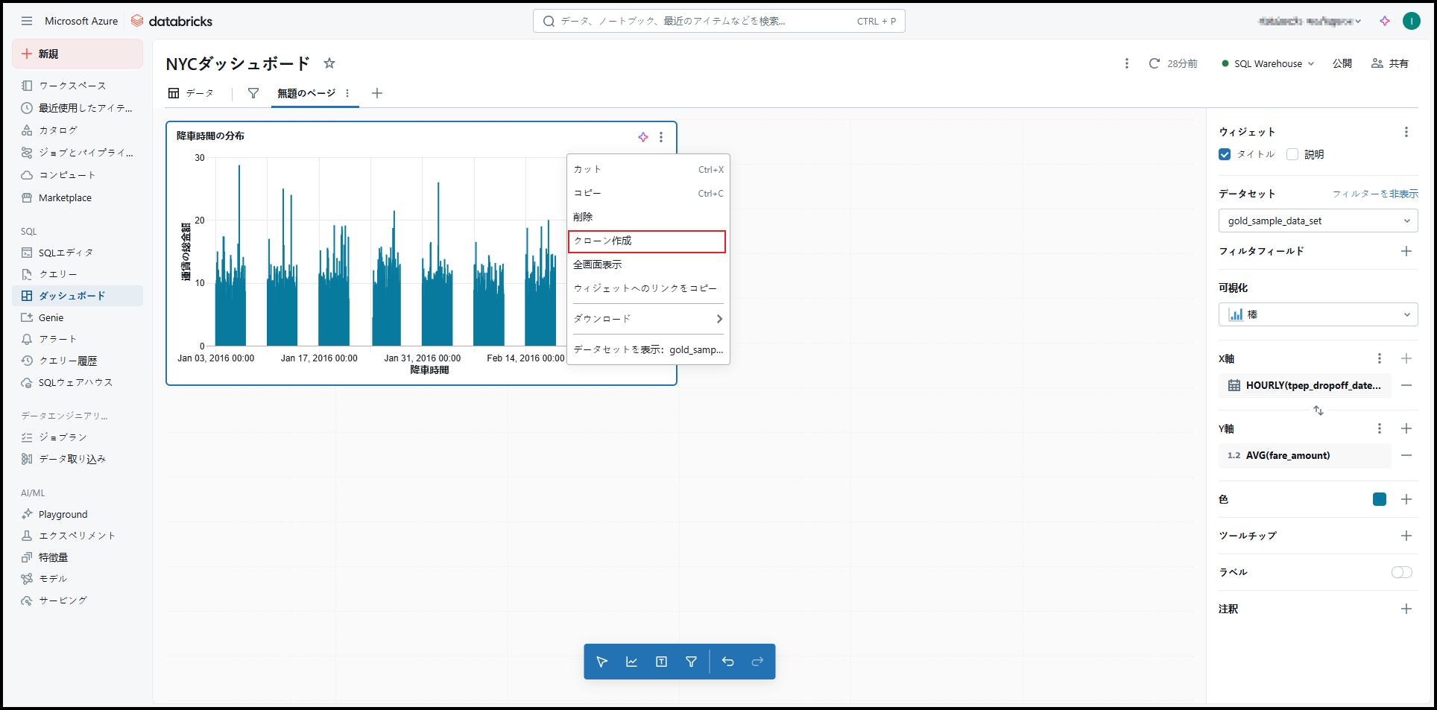Open the Databricks Assistant sparkle icon in header
This screenshot has height=710, width=1437.
pyautogui.click(x=1384, y=21)
